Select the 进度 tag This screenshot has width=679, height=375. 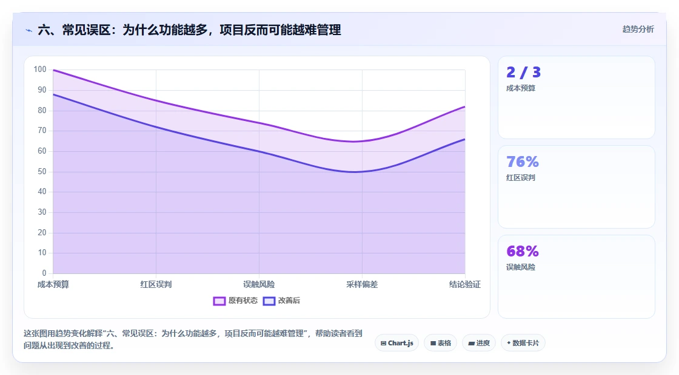pyautogui.click(x=479, y=343)
